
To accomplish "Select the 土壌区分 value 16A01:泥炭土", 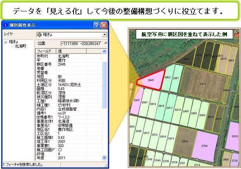I will tap(69, 84).
